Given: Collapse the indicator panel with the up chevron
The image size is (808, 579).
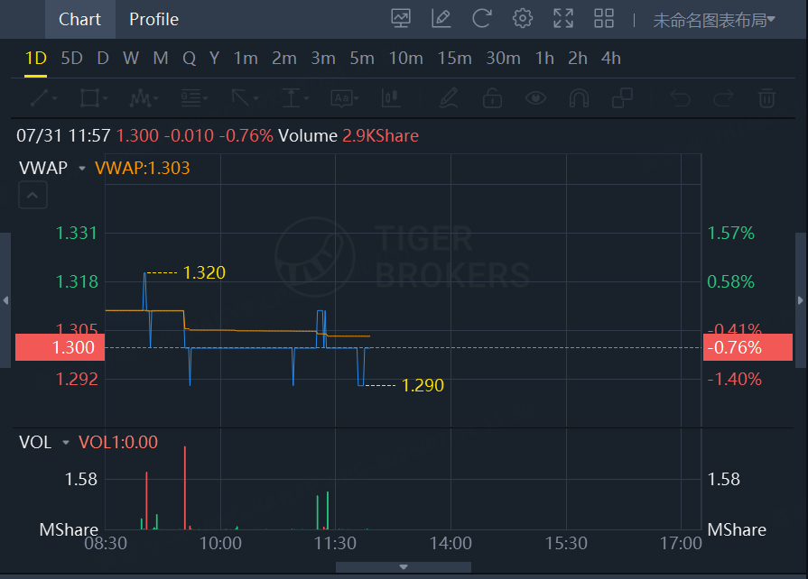Looking at the screenshot, I should point(33,194).
